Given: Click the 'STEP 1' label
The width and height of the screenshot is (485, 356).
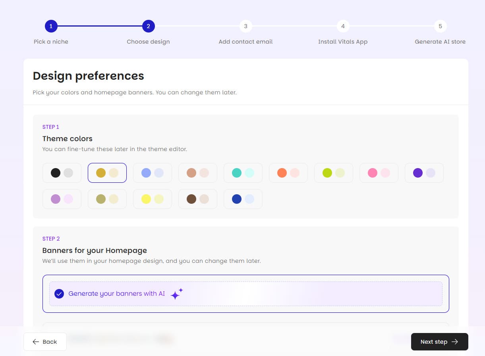Looking at the screenshot, I should coord(51,127).
